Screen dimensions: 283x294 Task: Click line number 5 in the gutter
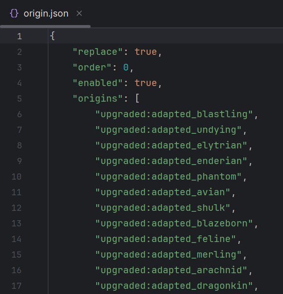[19, 99]
